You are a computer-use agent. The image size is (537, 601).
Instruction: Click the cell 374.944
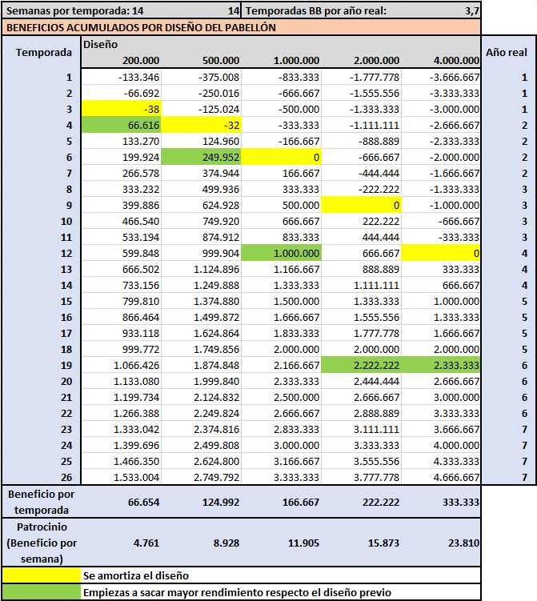[x=202, y=173]
